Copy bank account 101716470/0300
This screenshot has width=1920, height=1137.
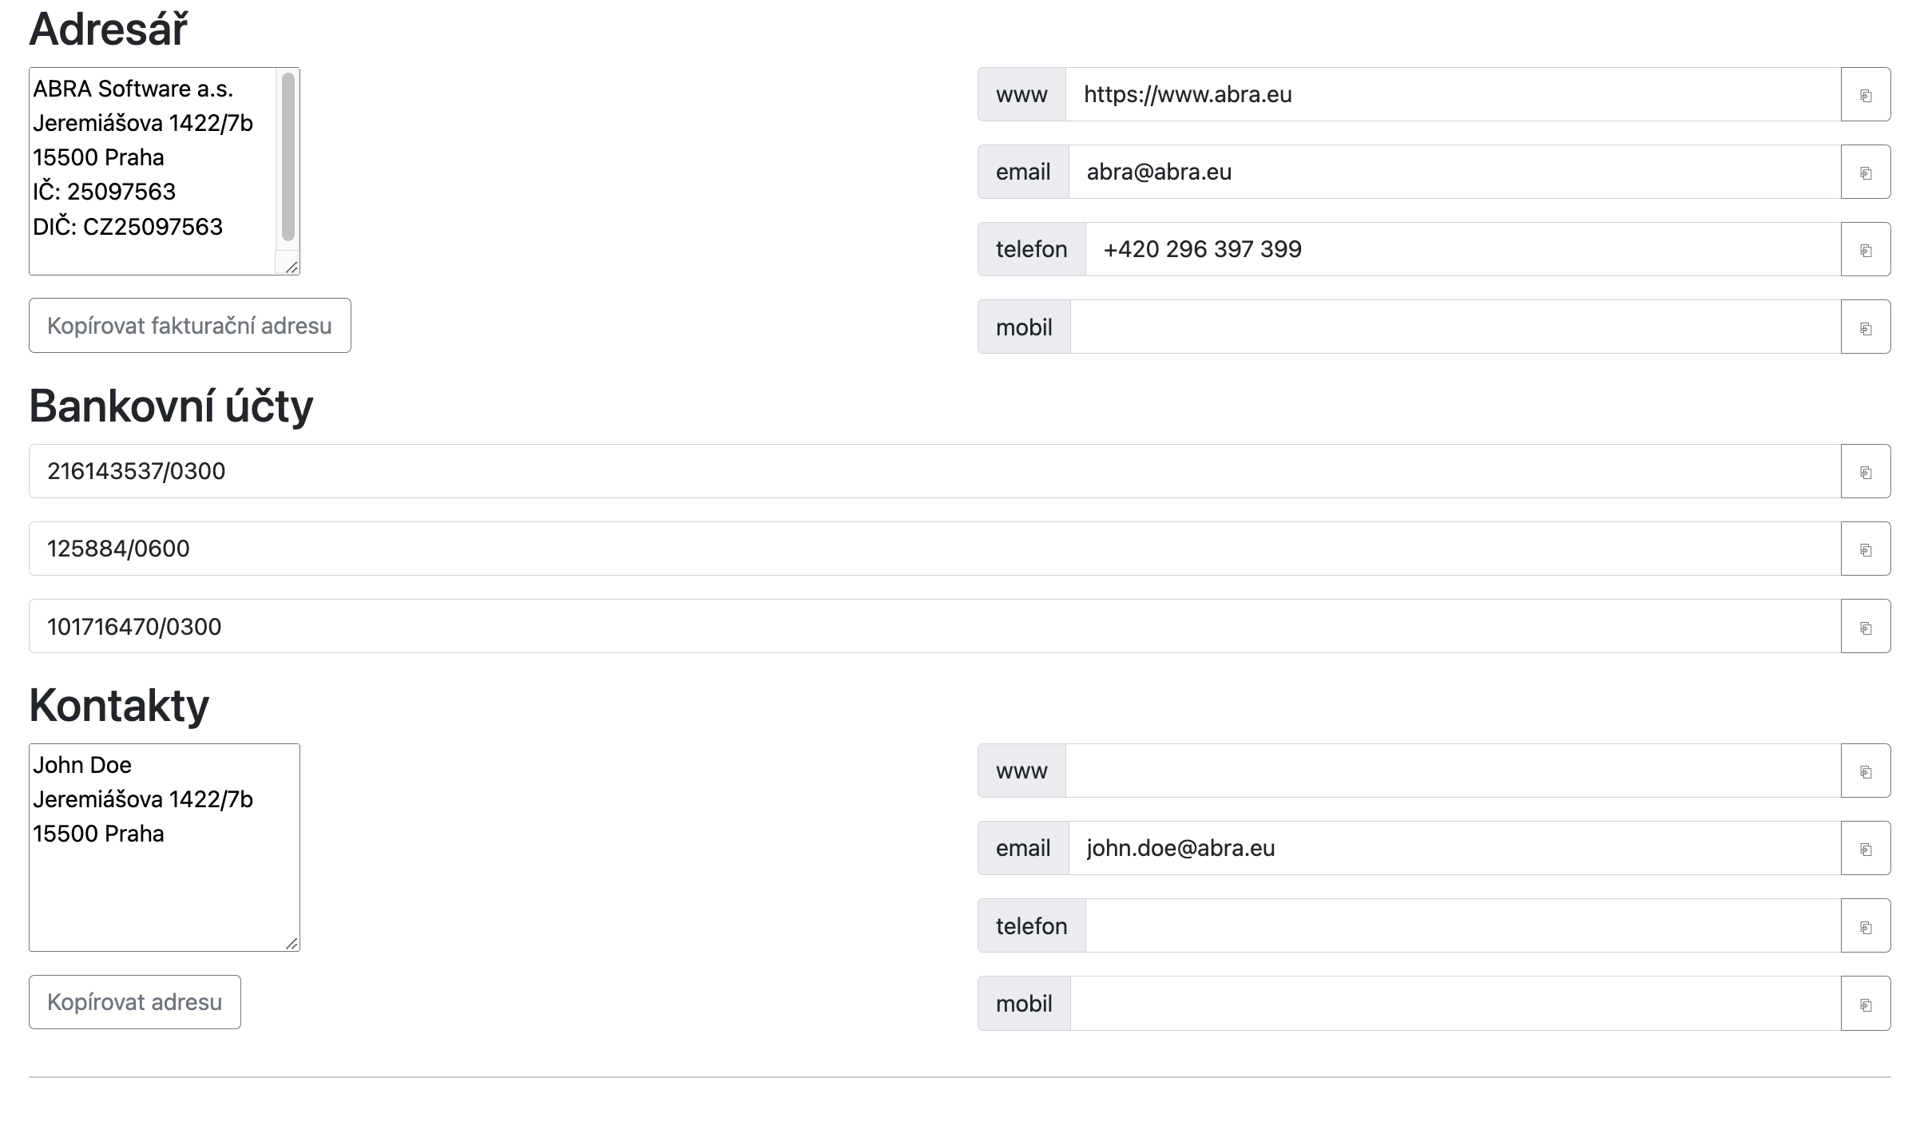click(x=1865, y=627)
